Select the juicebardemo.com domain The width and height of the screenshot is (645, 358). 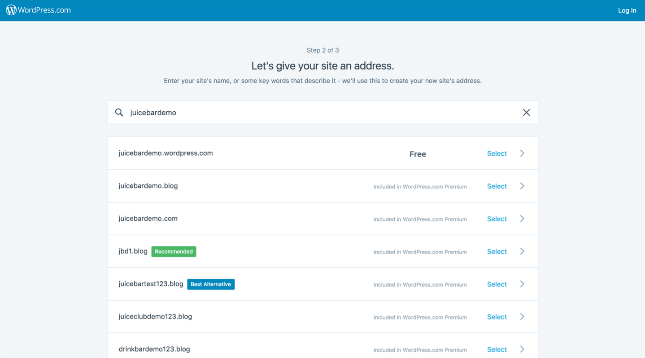tap(497, 218)
